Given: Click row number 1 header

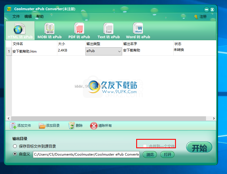Looking at the screenshot, I should (x=9, y=51).
